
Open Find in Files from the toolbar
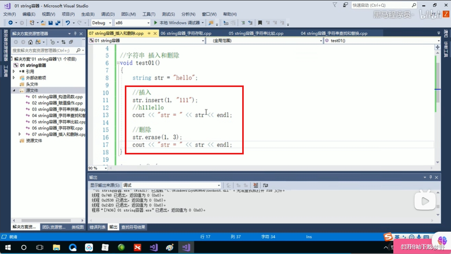click(x=211, y=23)
